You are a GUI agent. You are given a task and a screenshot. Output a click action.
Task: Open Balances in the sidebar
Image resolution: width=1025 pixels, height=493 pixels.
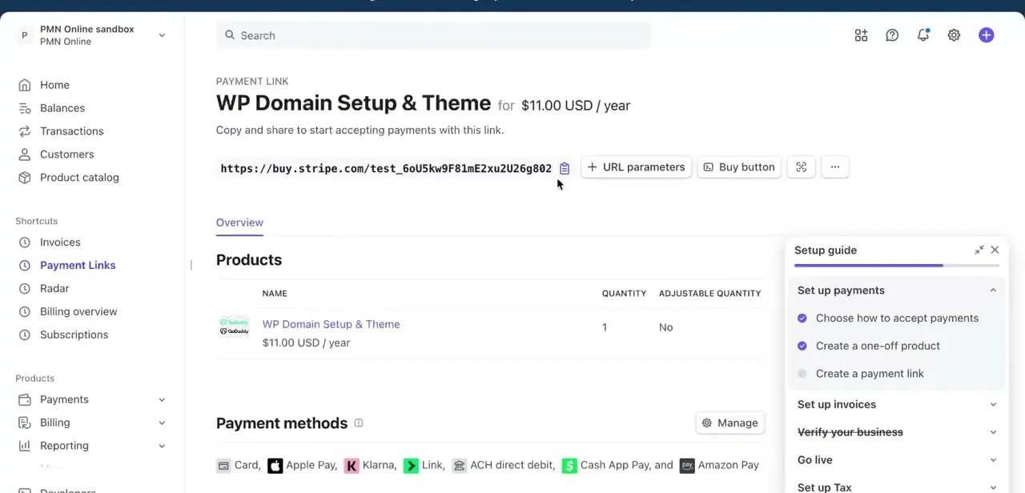point(62,108)
